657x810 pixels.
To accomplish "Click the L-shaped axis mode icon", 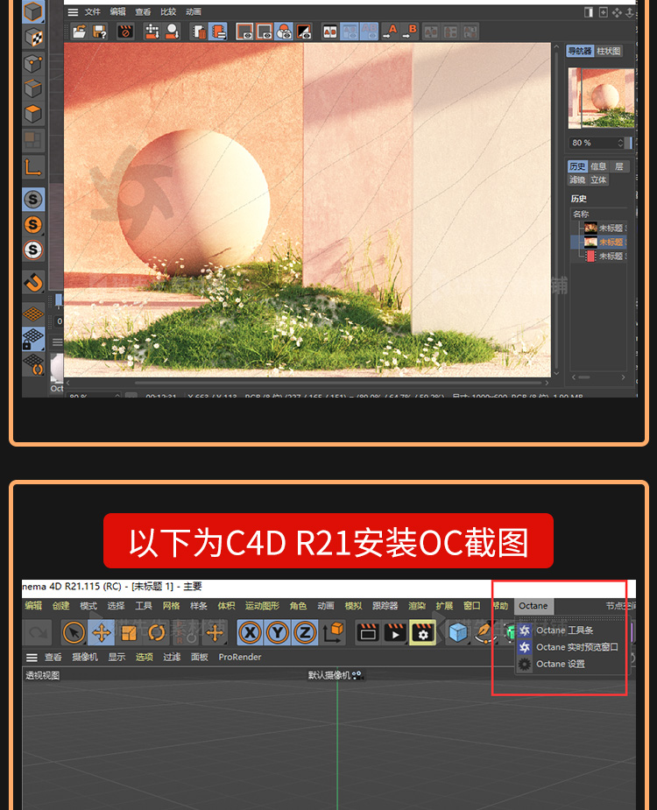I will tap(33, 167).
